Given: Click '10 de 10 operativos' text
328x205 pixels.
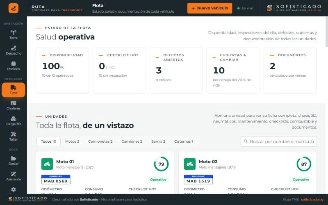Looking at the screenshot, I should (x=57, y=75).
